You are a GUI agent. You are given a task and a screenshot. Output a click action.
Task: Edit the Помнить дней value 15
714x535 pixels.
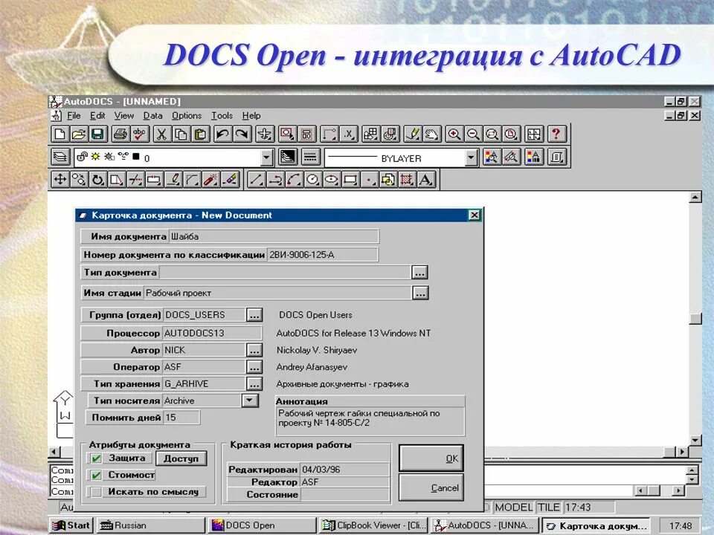coord(181,418)
